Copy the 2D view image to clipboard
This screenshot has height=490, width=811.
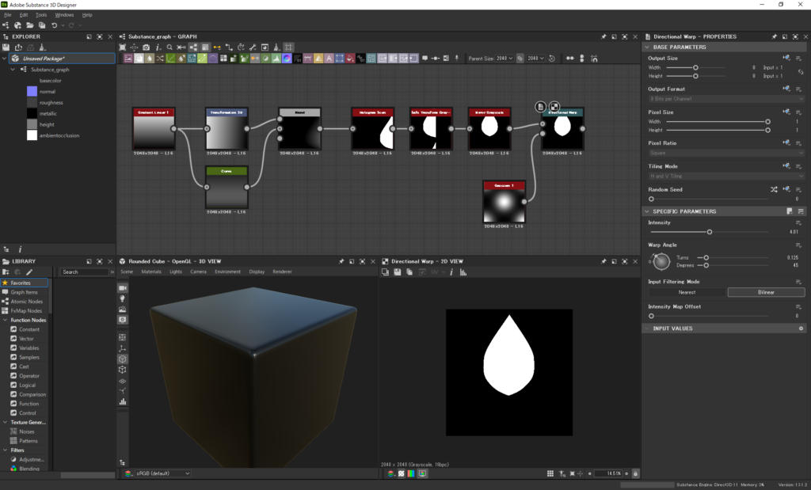409,272
